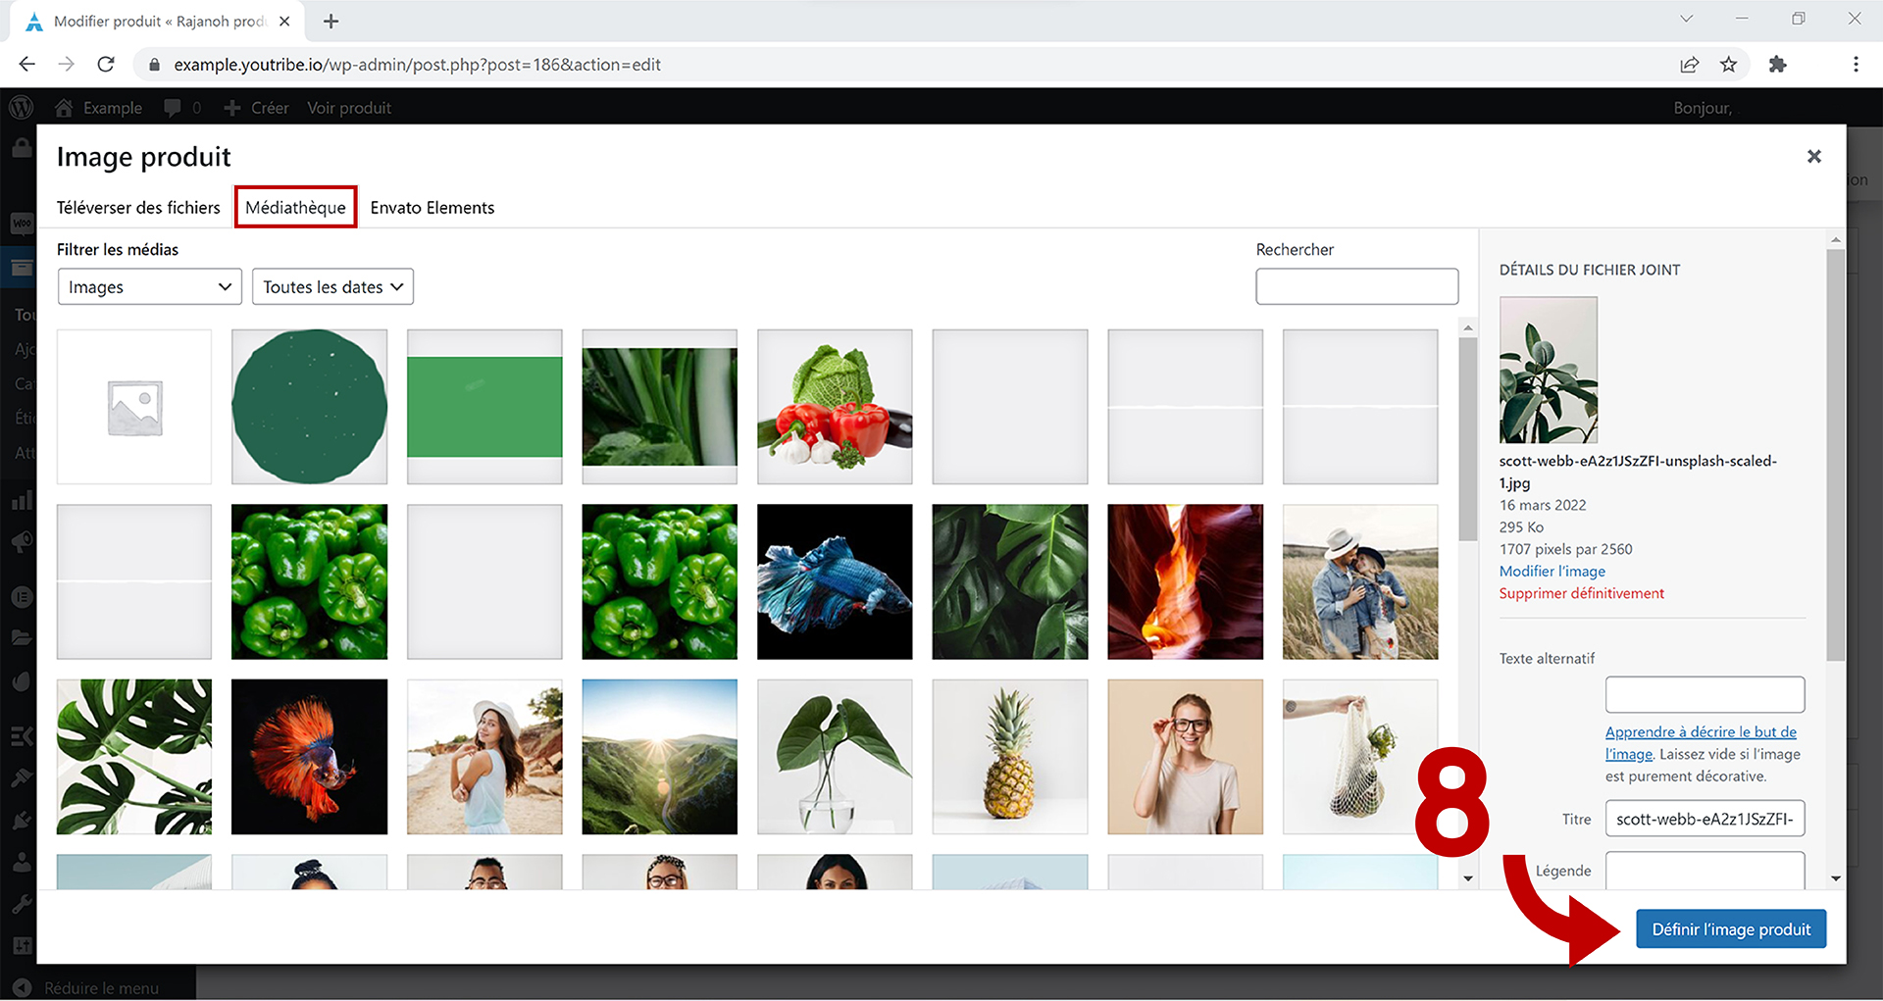Open the browser extensions puzzle icon

1777,65
